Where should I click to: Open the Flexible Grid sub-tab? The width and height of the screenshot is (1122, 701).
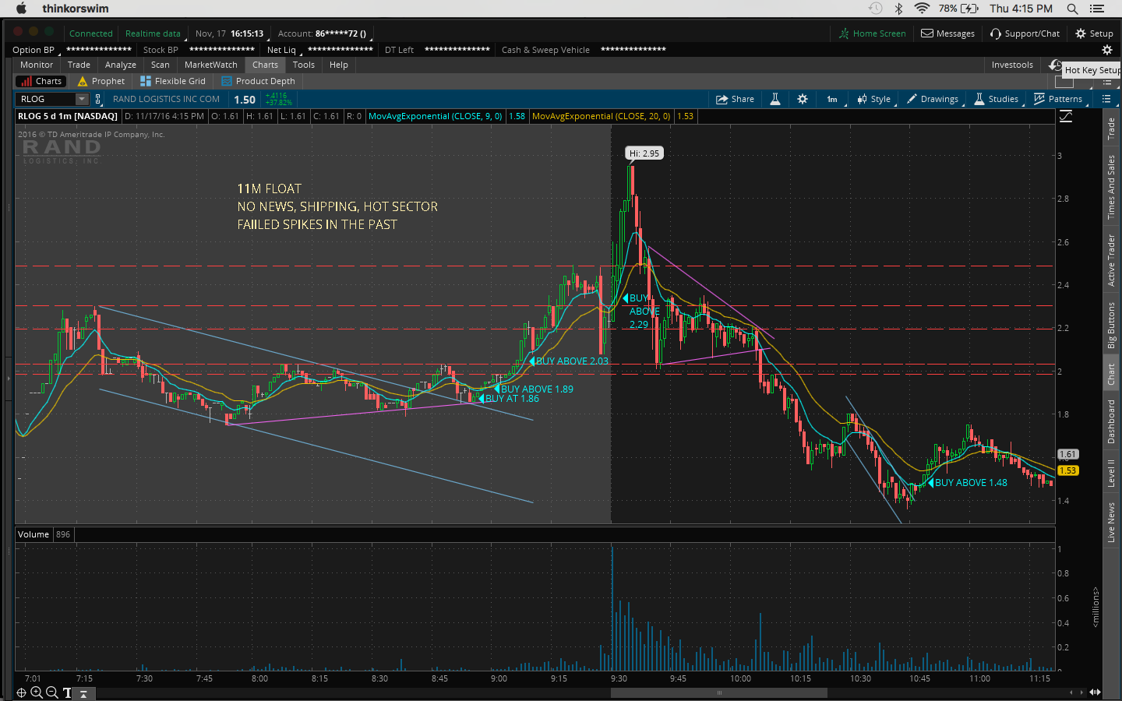173,81
